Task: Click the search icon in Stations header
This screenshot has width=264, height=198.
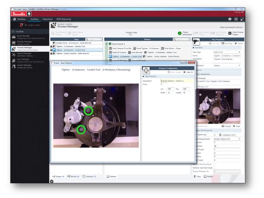Action: click(x=174, y=39)
